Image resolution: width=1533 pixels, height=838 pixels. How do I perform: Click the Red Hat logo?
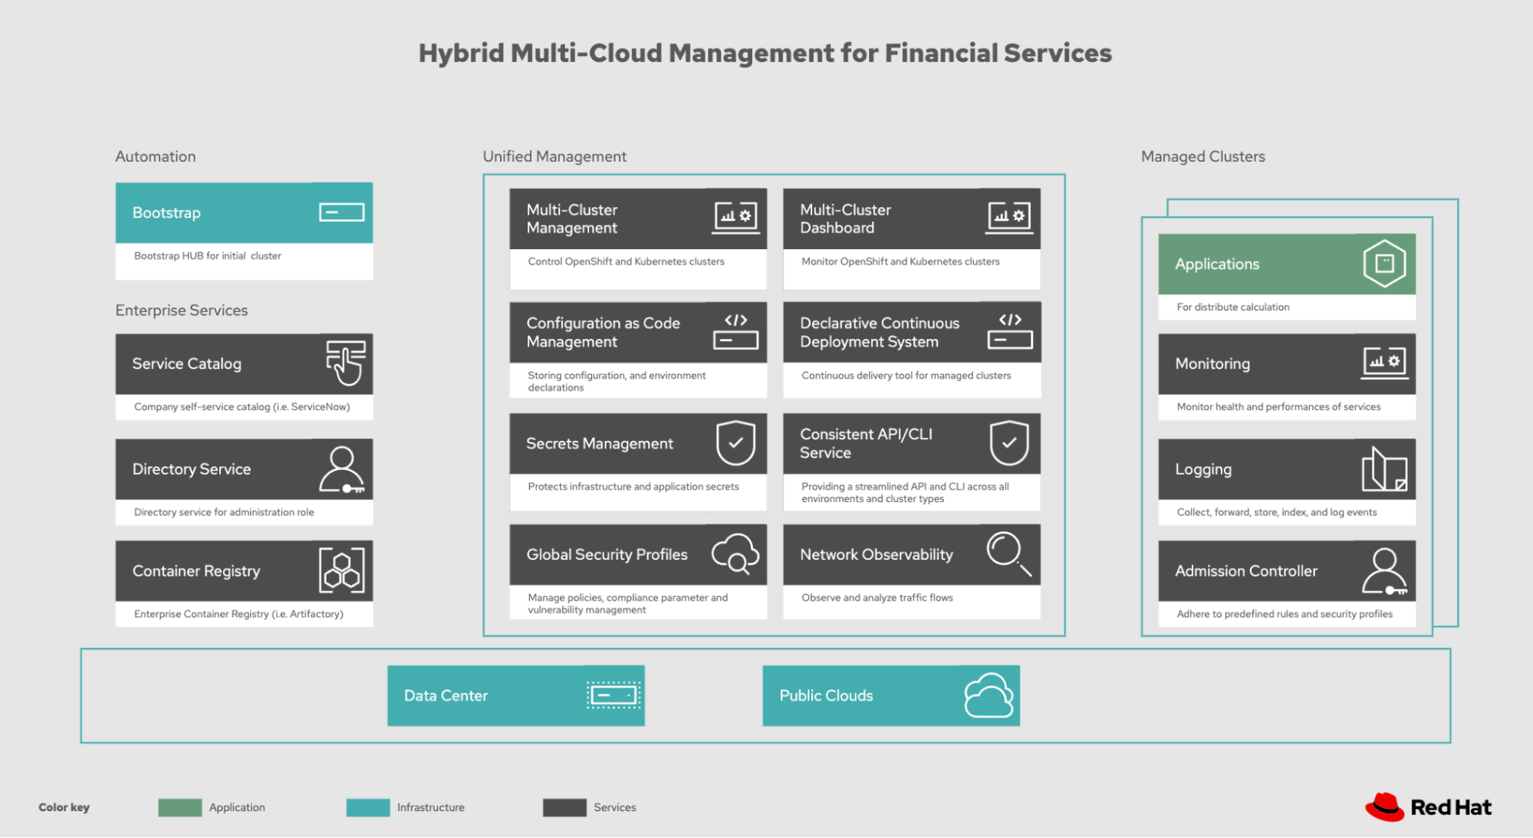pos(1428,807)
